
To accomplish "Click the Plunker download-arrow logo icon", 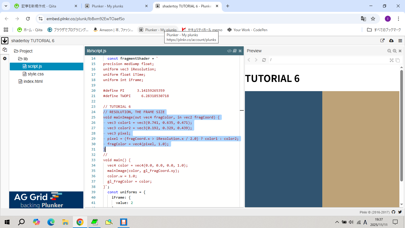I will pos(5,41).
